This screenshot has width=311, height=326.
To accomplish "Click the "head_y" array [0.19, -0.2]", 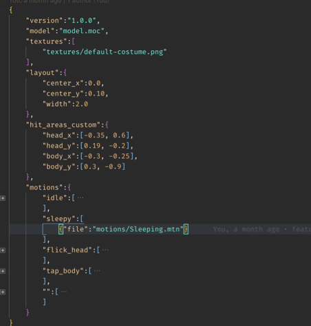I will (x=105, y=146).
